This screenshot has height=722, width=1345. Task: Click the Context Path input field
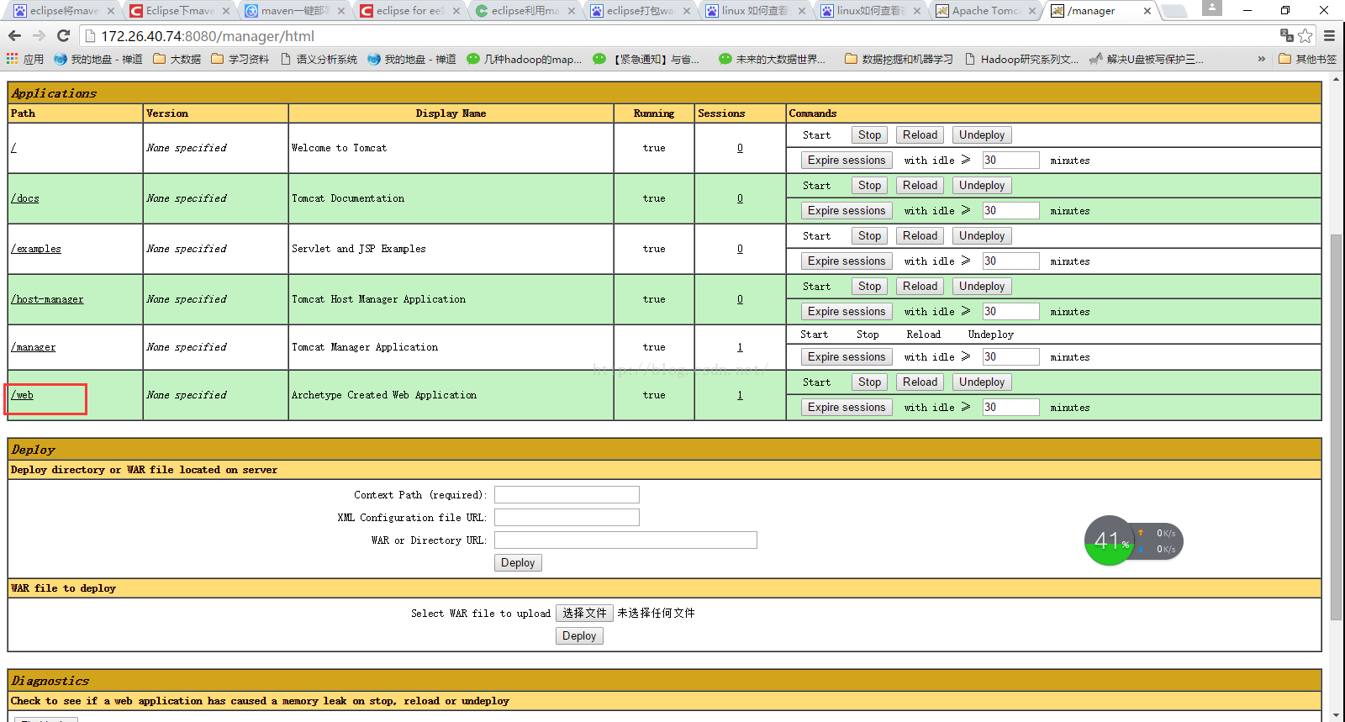coord(567,495)
